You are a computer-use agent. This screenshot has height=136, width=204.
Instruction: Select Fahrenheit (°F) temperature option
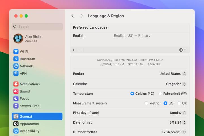point(160,93)
